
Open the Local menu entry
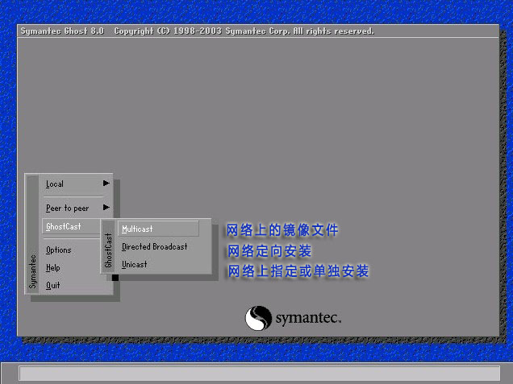pos(55,184)
